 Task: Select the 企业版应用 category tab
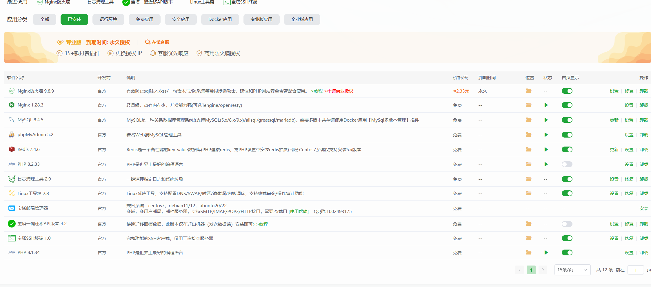click(x=302, y=19)
